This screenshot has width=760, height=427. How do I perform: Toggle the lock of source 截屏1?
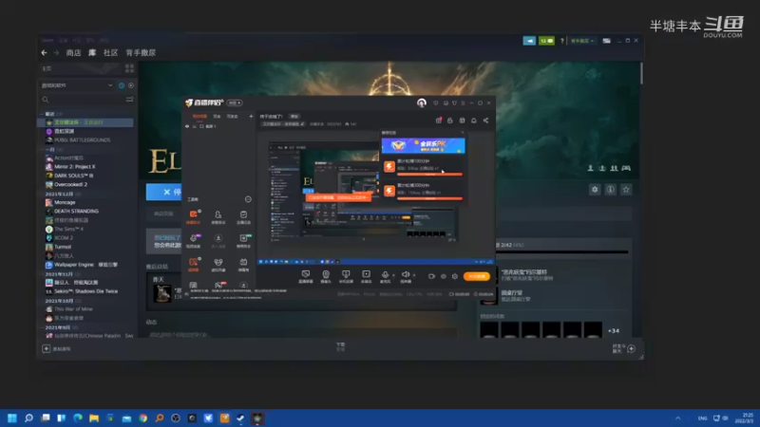[195, 126]
